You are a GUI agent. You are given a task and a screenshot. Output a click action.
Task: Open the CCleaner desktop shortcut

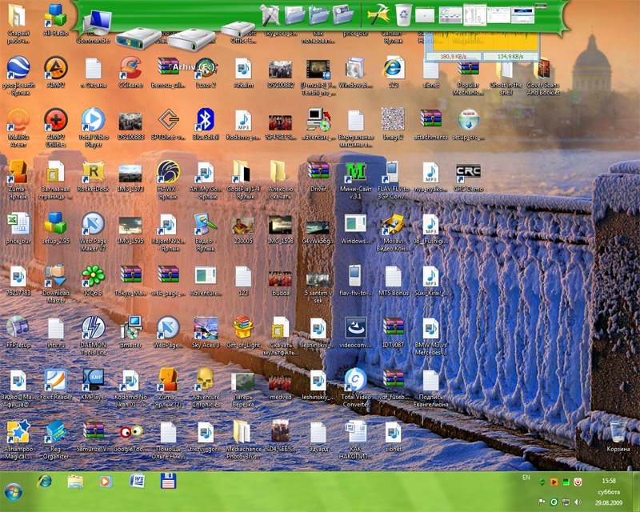[130, 69]
